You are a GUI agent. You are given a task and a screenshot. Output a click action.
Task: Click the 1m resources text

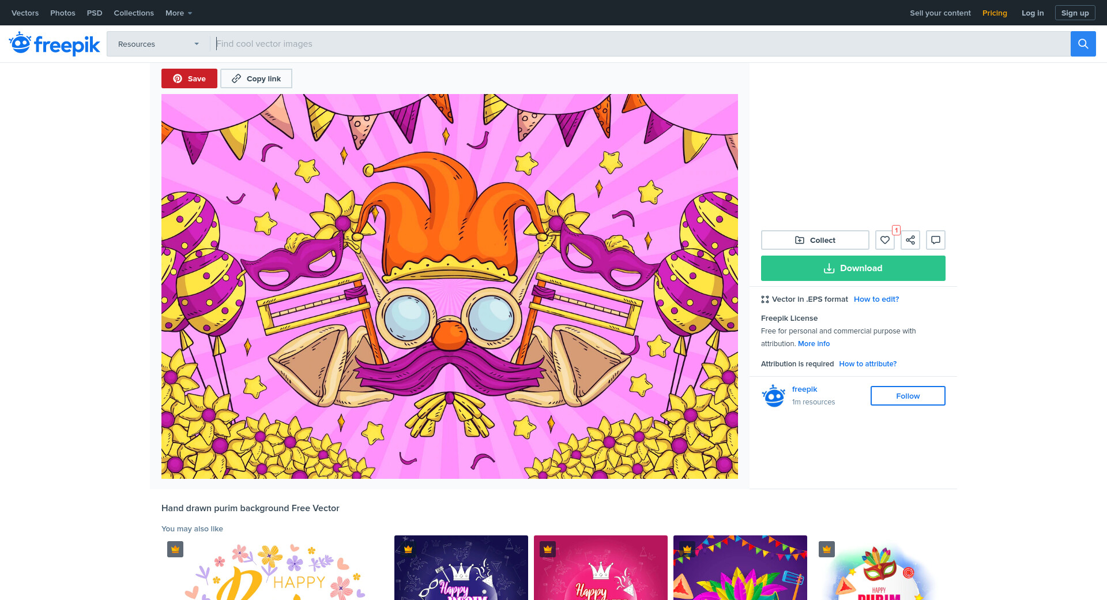point(814,402)
